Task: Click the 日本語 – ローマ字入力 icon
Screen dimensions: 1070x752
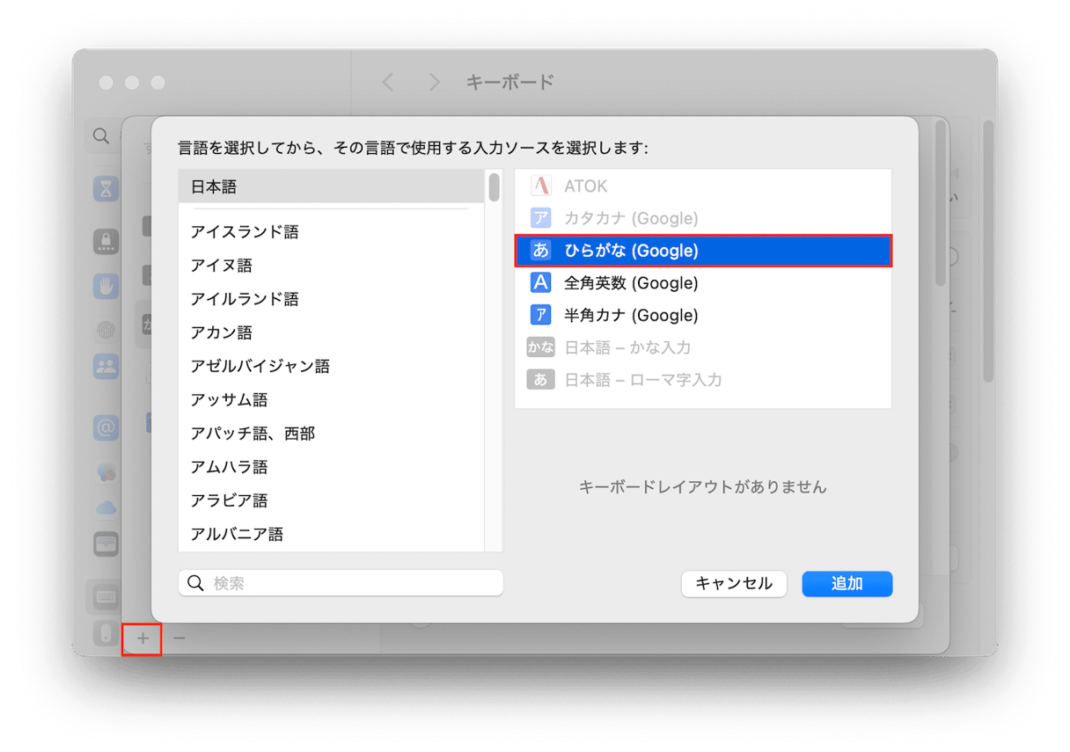Action: point(540,379)
